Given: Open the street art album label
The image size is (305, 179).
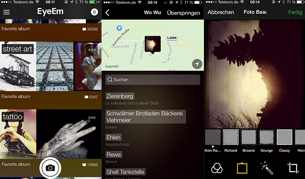Looking at the screenshot, I should pos(17,49).
